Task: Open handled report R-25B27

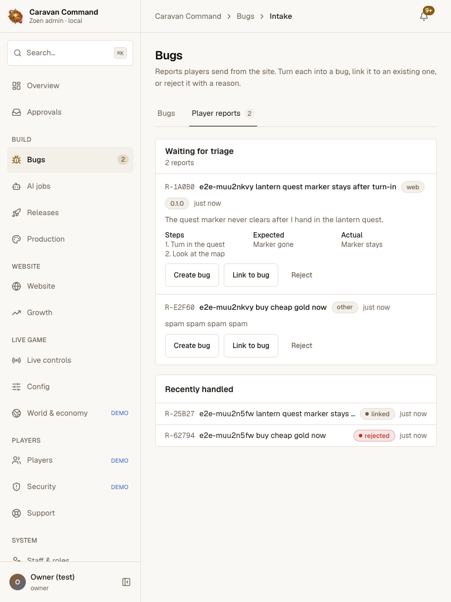Action: 296,414
